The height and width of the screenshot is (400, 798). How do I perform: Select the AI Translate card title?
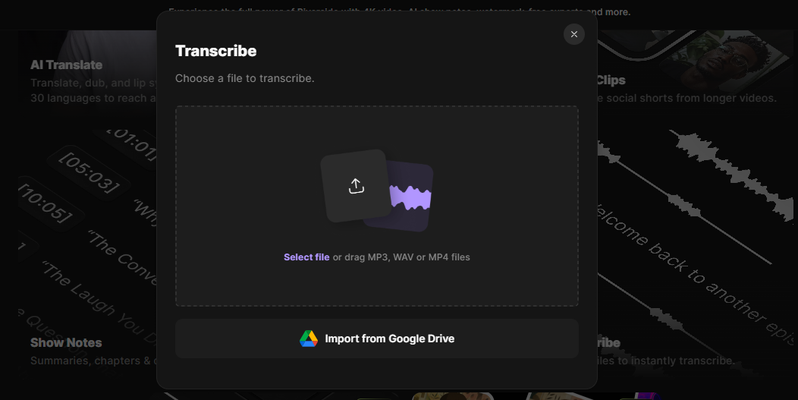pos(67,65)
